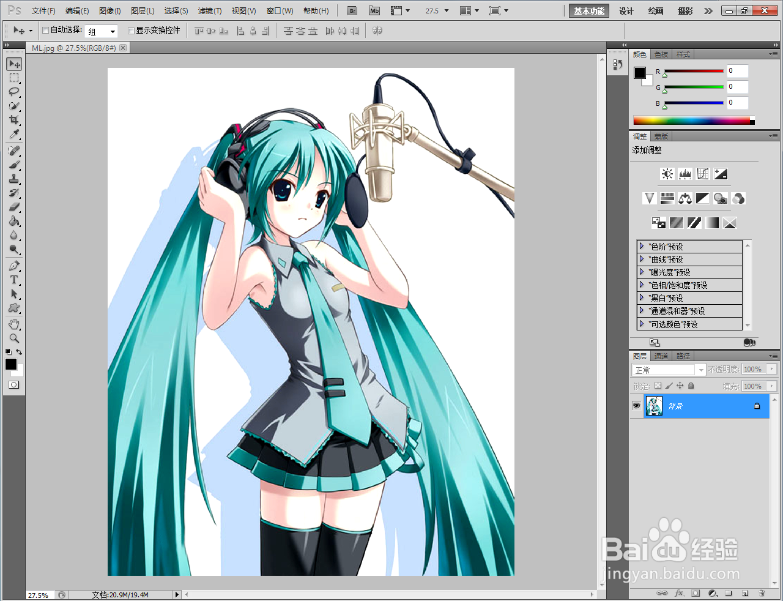Add a Curves adjustment

click(703, 174)
